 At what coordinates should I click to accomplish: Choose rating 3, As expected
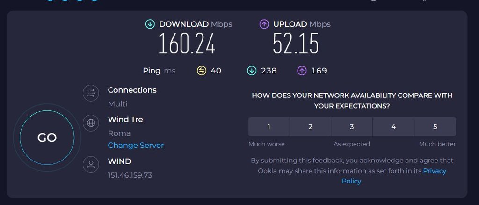[x=352, y=126]
